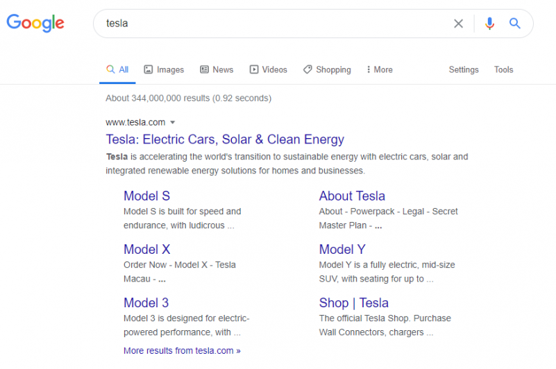Open the Tools options
This screenshot has width=556, height=369.
503,69
